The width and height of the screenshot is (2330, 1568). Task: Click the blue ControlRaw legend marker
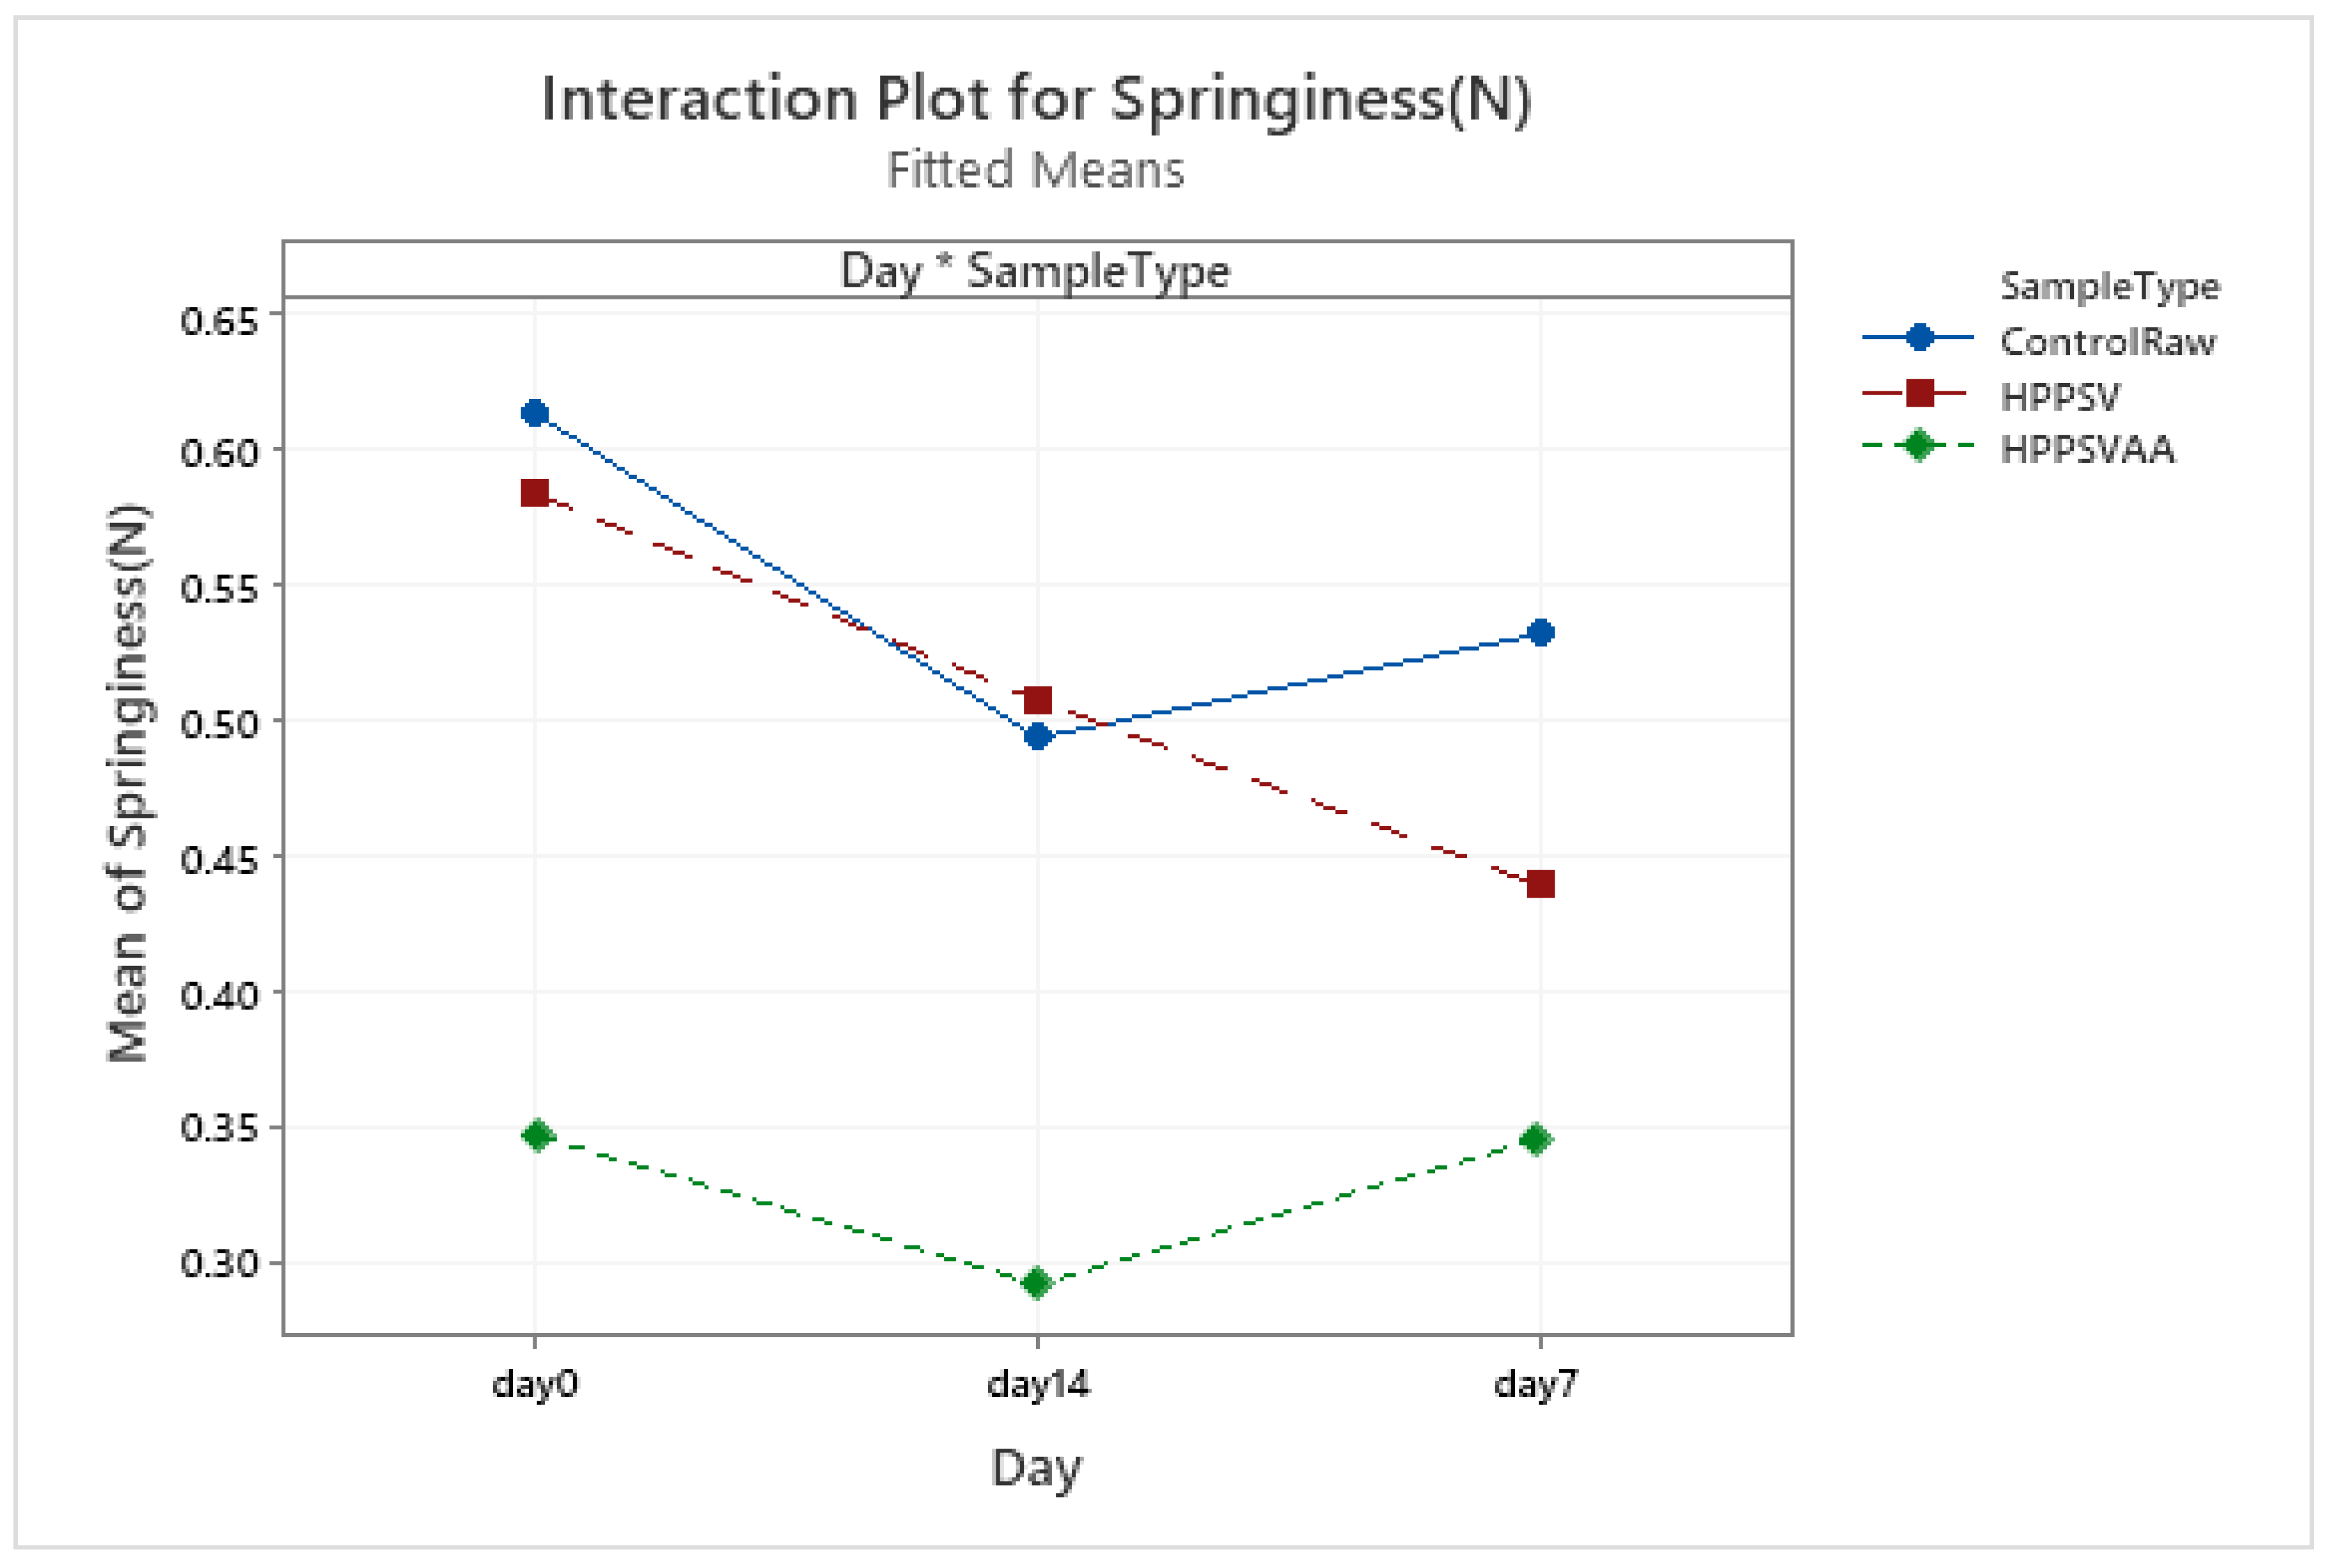pos(1918,338)
